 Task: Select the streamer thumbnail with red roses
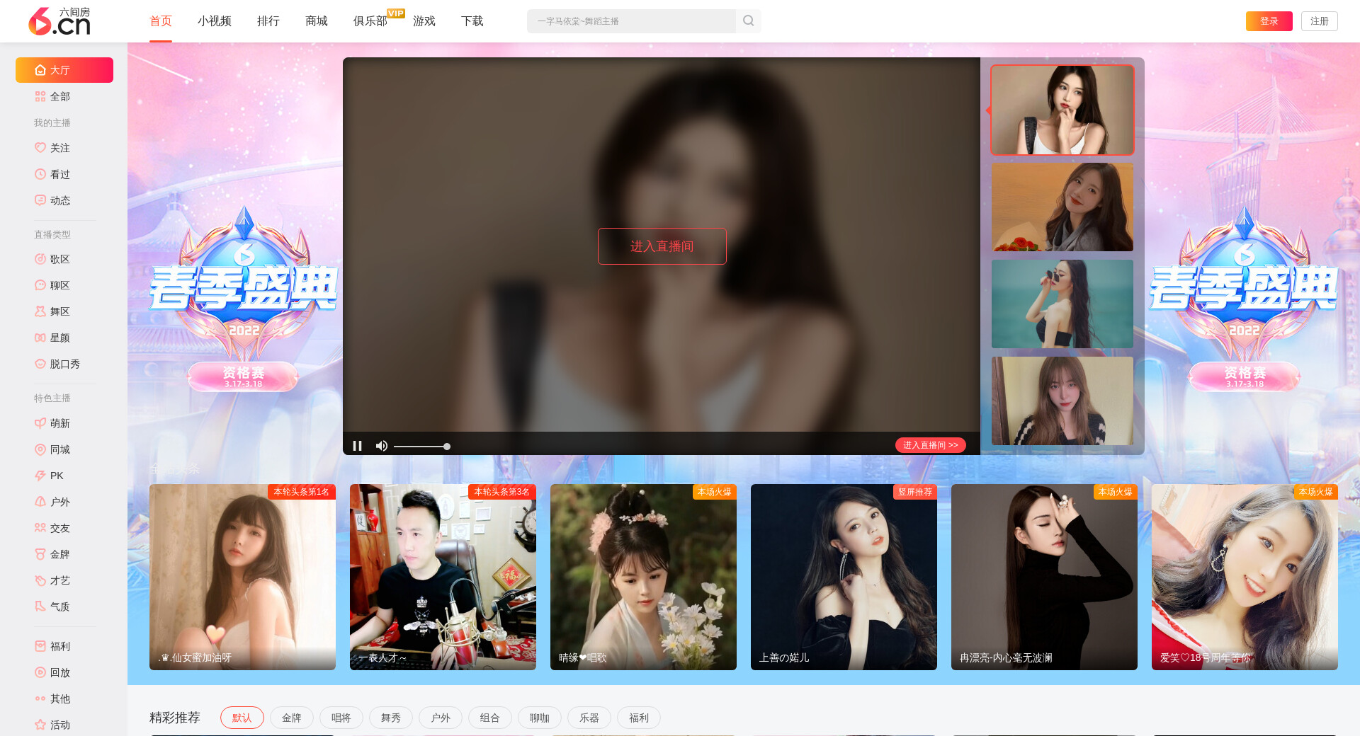1062,207
